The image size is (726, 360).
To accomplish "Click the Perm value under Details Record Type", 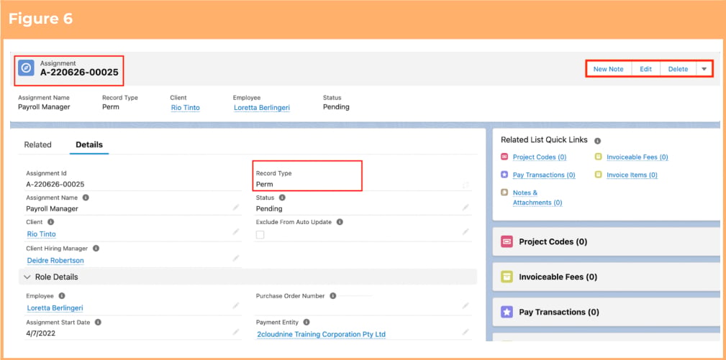I will [x=264, y=184].
